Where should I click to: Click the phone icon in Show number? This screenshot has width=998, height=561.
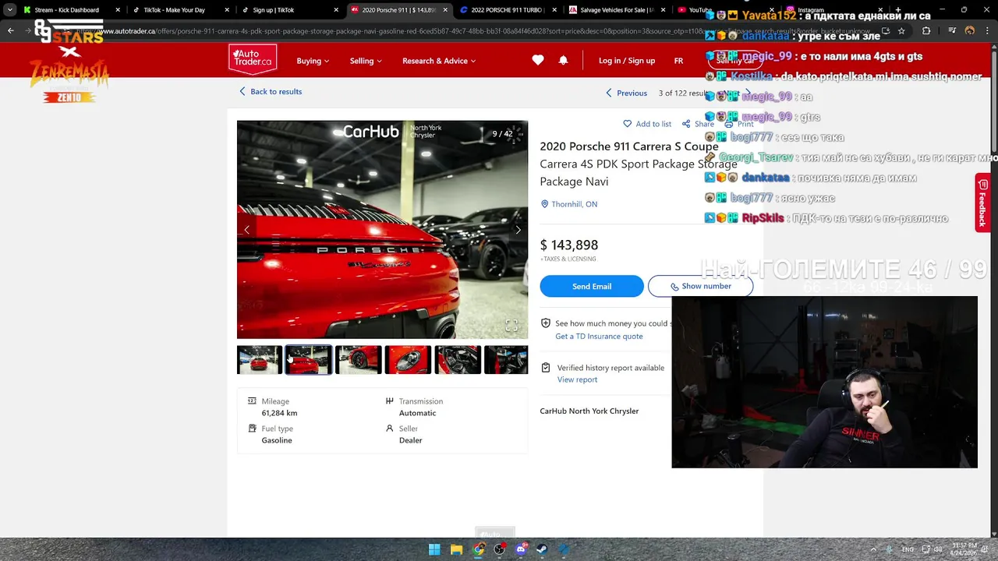pos(675,287)
